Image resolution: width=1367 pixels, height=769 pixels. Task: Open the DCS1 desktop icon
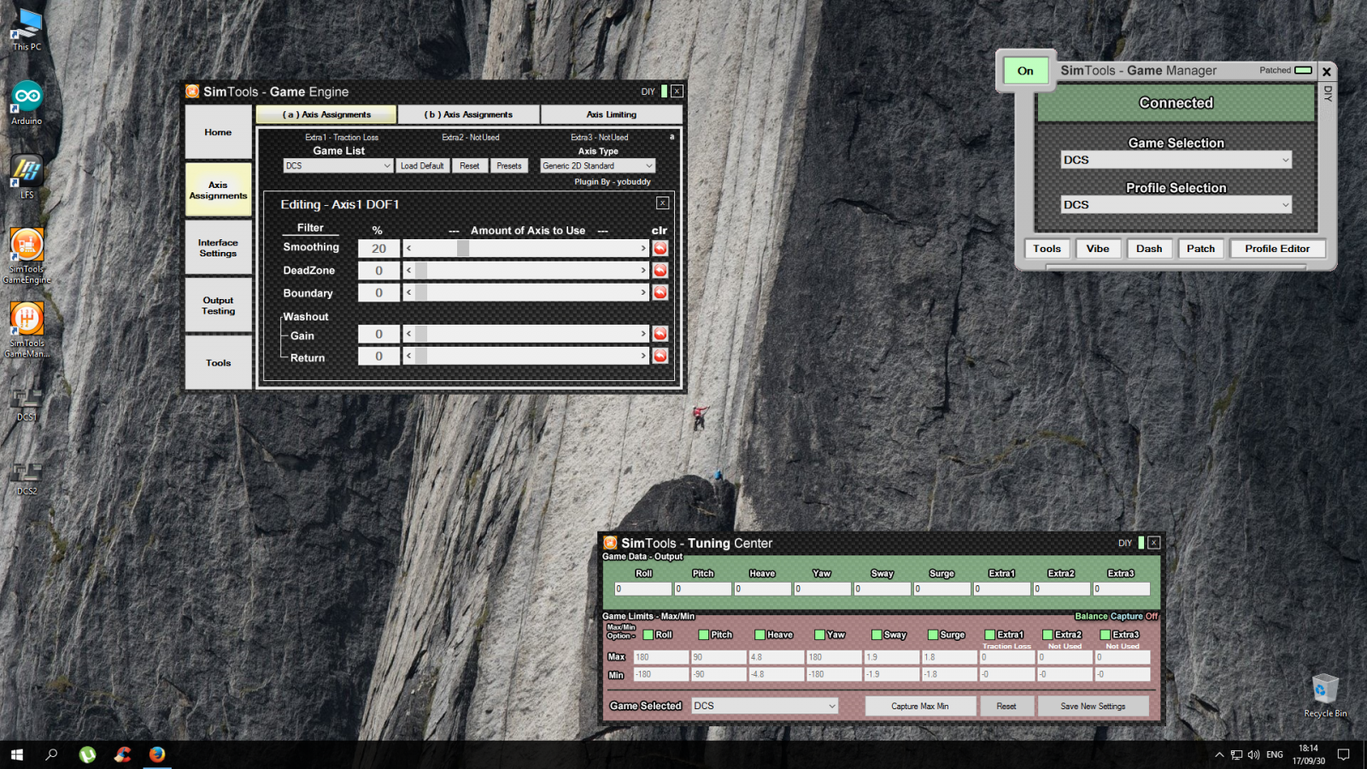click(26, 404)
